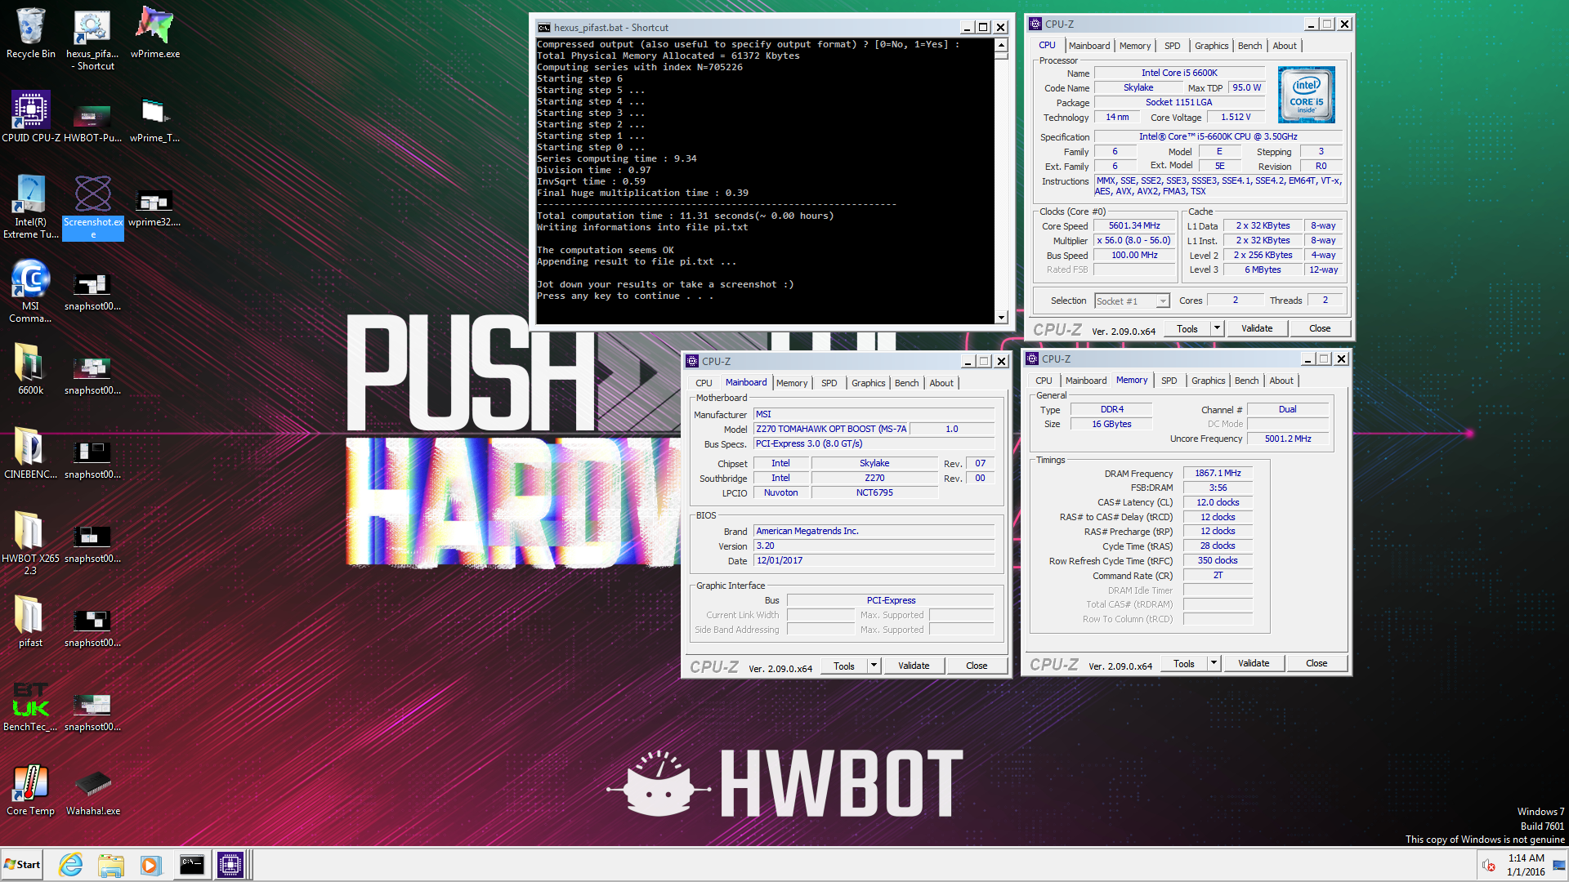Open Windows Media Player from taskbar
This screenshot has width=1569, height=882.
click(150, 865)
